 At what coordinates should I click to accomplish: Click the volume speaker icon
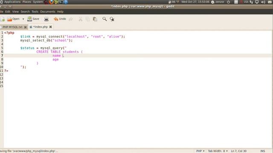tap(263, 2)
